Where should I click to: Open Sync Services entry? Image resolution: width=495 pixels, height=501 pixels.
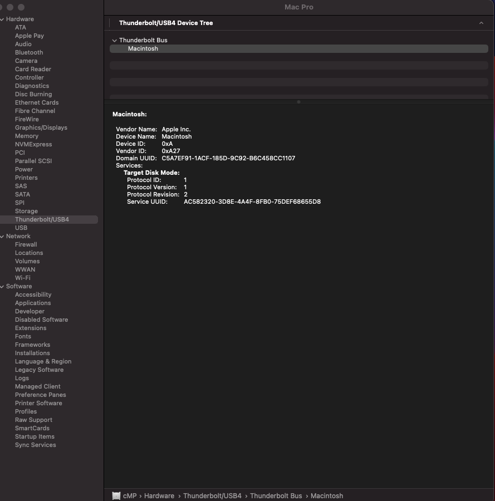coord(35,444)
